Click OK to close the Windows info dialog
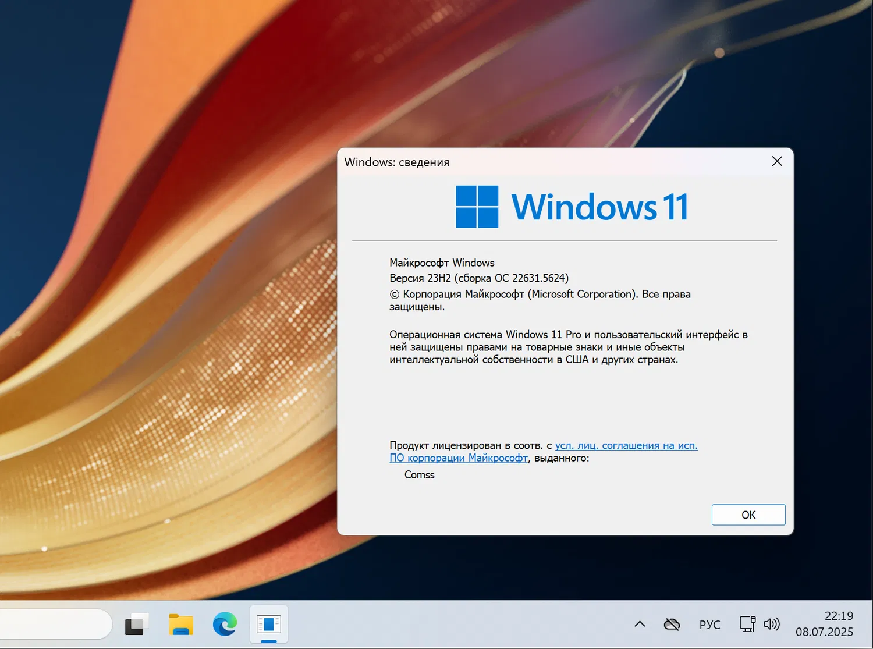 (x=748, y=515)
